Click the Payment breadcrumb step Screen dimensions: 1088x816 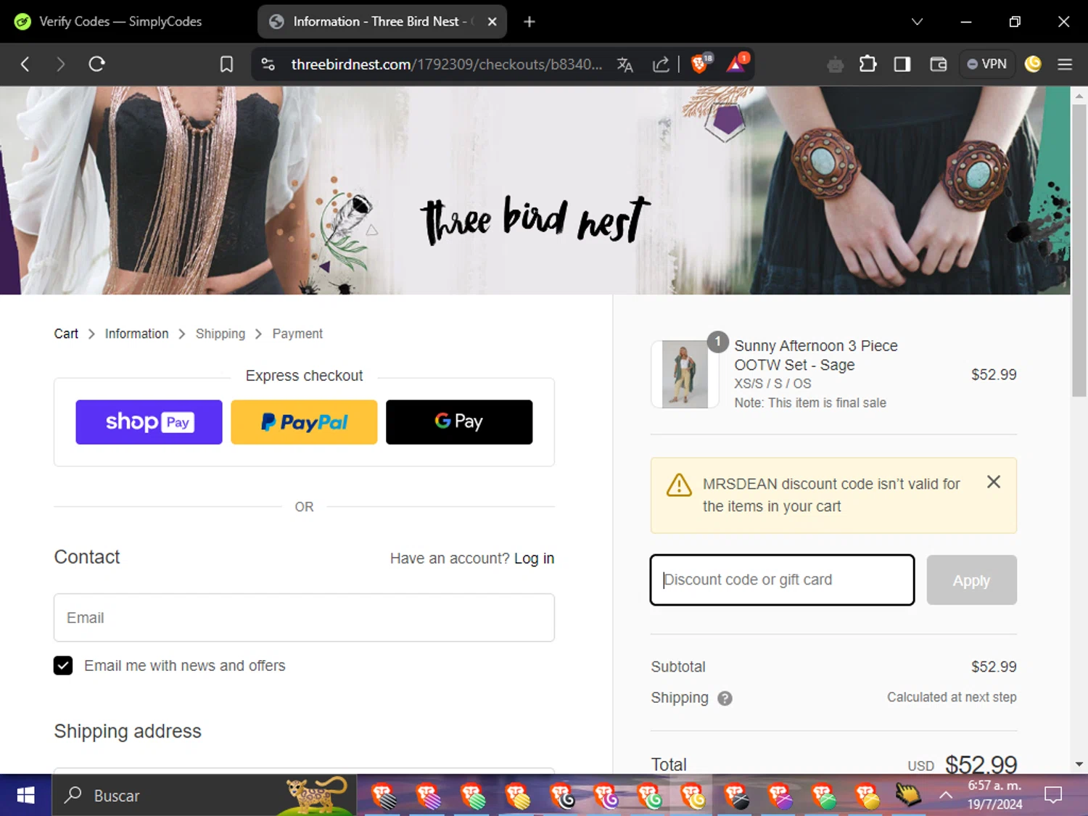pyautogui.click(x=297, y=334)
